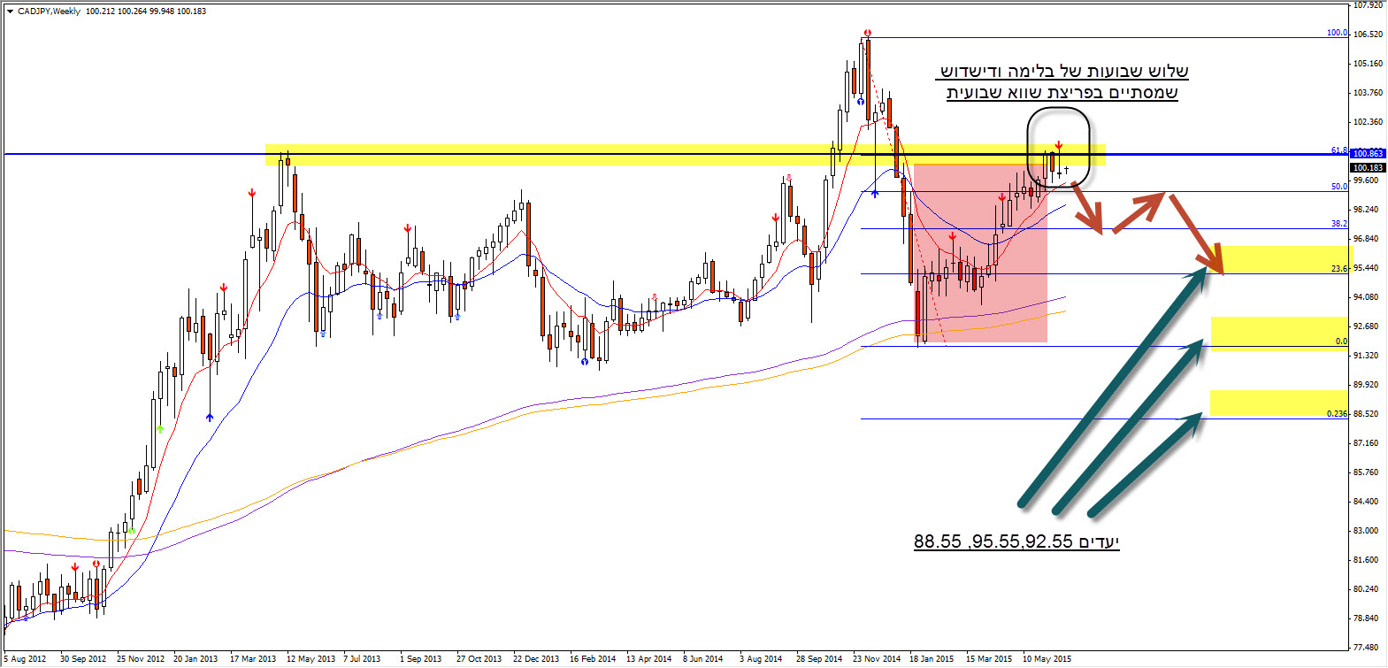Click the yellow target zone at the 0.0 level

pyautogui.click(x=1278, y=333)
